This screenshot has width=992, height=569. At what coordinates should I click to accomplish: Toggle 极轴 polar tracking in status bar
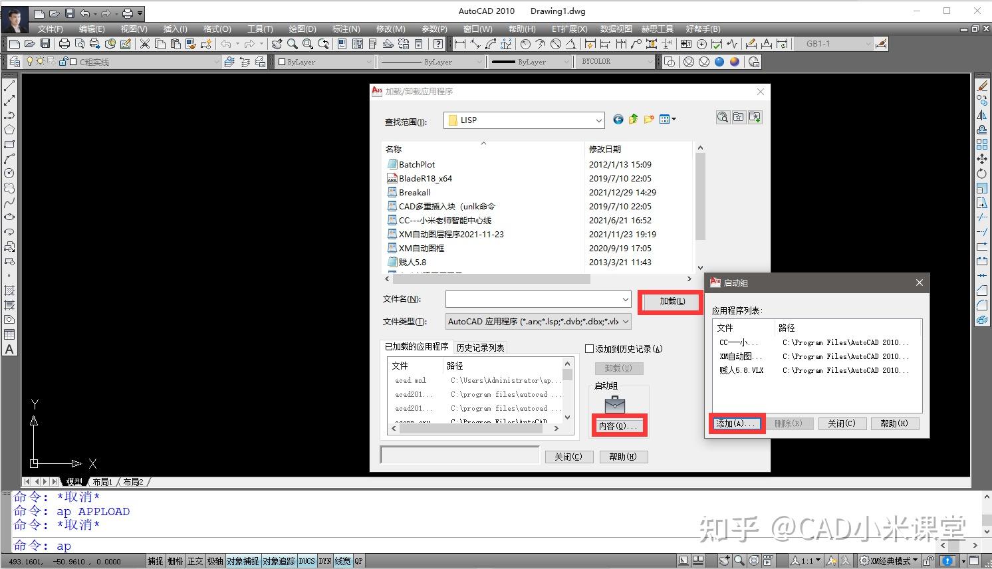coord(215,561)
